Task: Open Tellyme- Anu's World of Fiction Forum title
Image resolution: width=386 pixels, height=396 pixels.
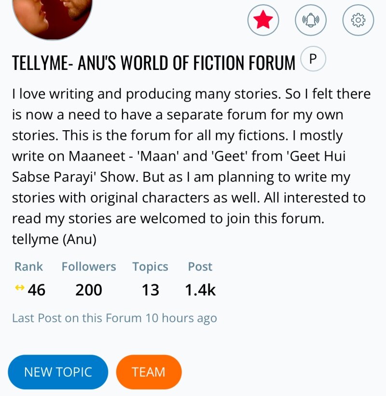Action: point(153,63)
